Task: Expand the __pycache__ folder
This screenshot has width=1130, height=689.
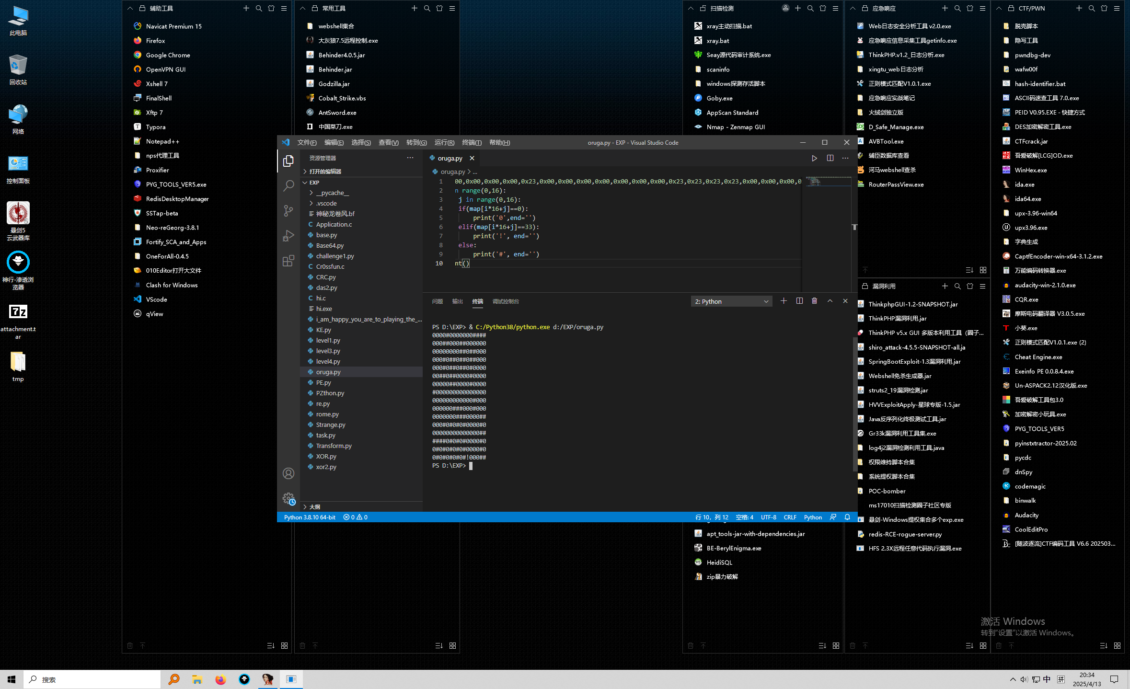Action: coord(332,193)
